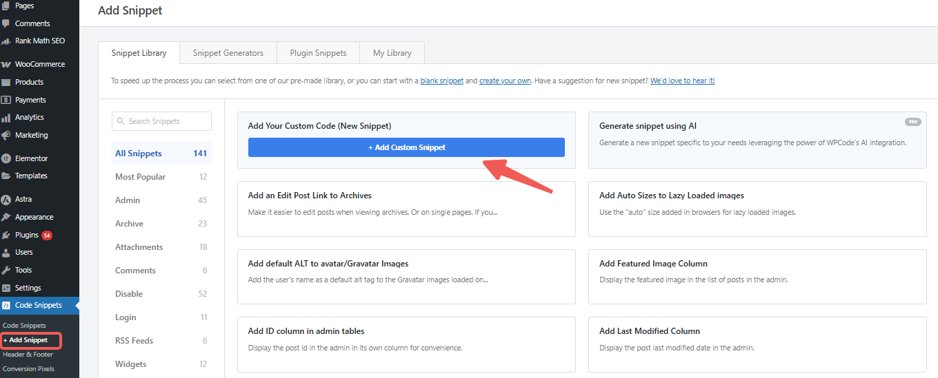
Task: Follow the blank snippet link
Action: click(441, 81)
